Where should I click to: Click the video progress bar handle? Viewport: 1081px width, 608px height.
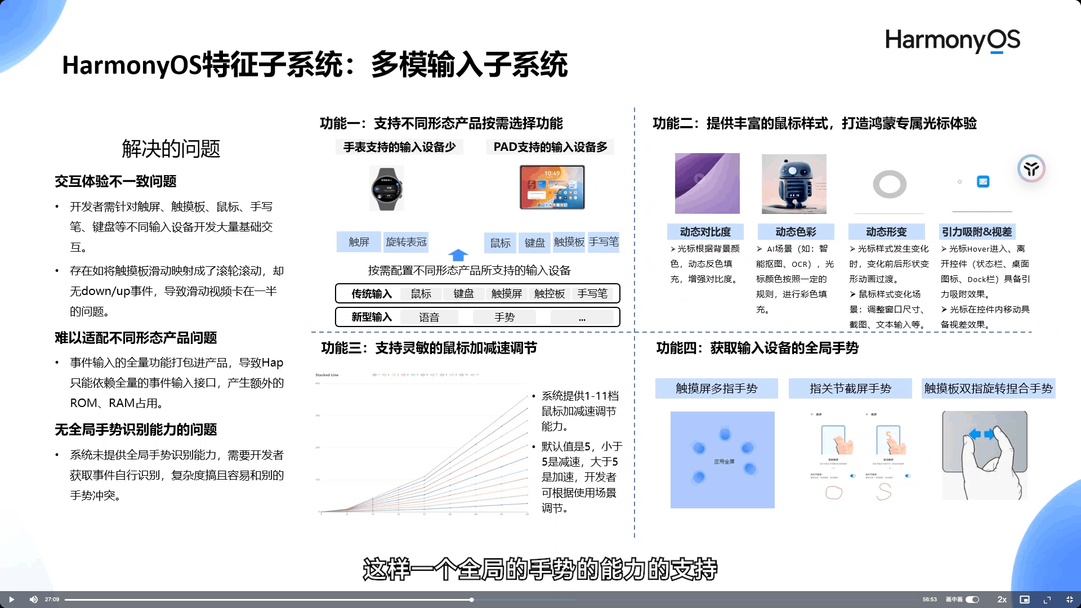pyautogui.click(x=472, y=600)
